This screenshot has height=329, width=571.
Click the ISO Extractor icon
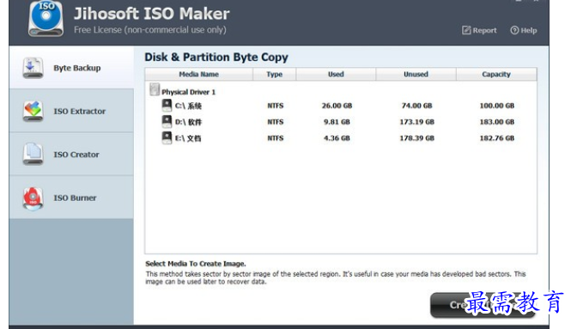pos(33,111)
